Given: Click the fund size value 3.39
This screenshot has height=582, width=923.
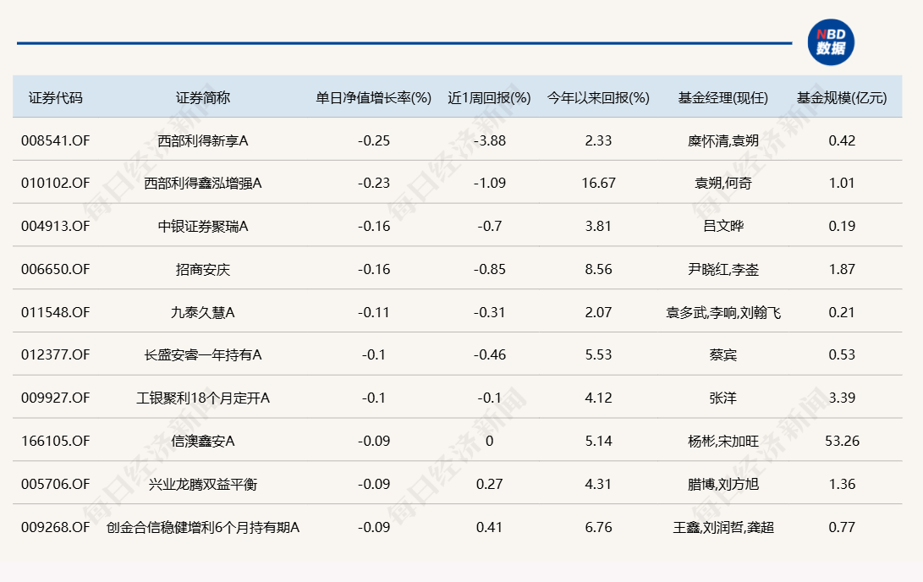Looking at the screenshot, I should pos(842,398).
